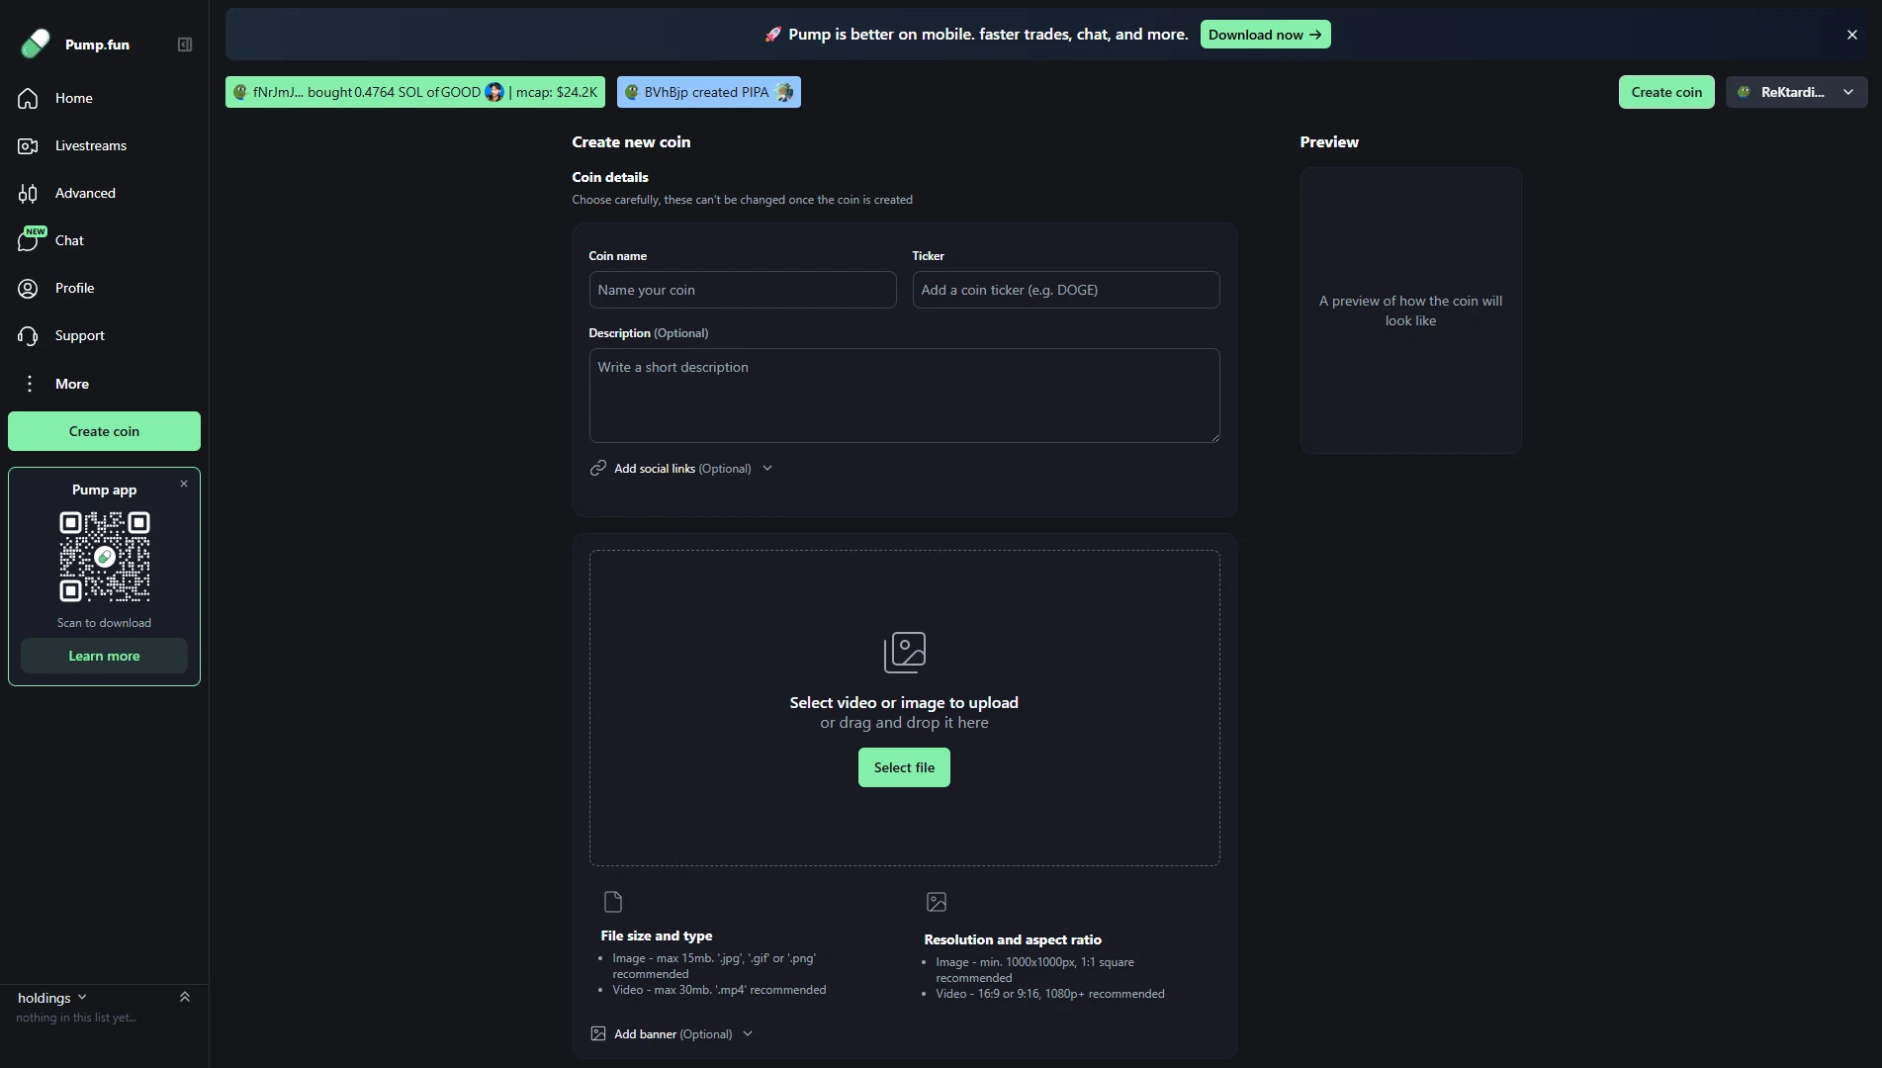Click the fNrJmJ bought GOOD ticker
The height and width of the screenshot is (1068, 1882).
(415, 92)
